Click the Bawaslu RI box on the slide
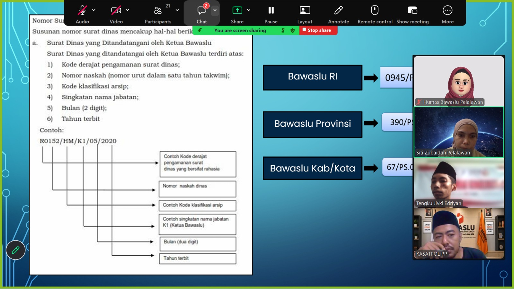 point(313,77)
